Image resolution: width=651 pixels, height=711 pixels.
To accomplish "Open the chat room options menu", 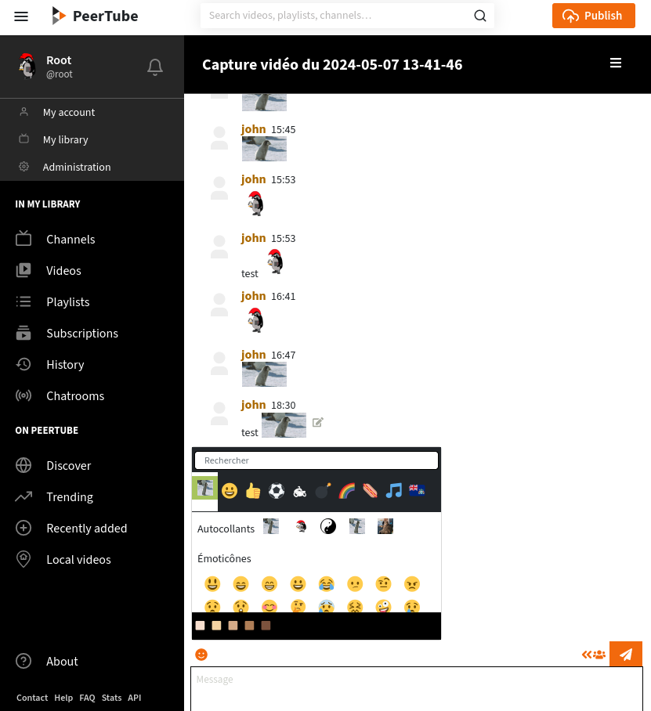I will click(616, 63).
